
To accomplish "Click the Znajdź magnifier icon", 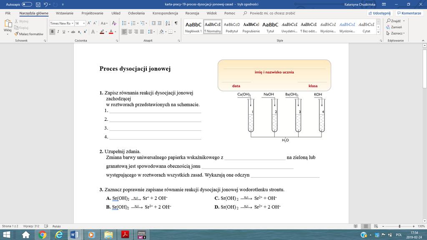I will tap(389, 21).
